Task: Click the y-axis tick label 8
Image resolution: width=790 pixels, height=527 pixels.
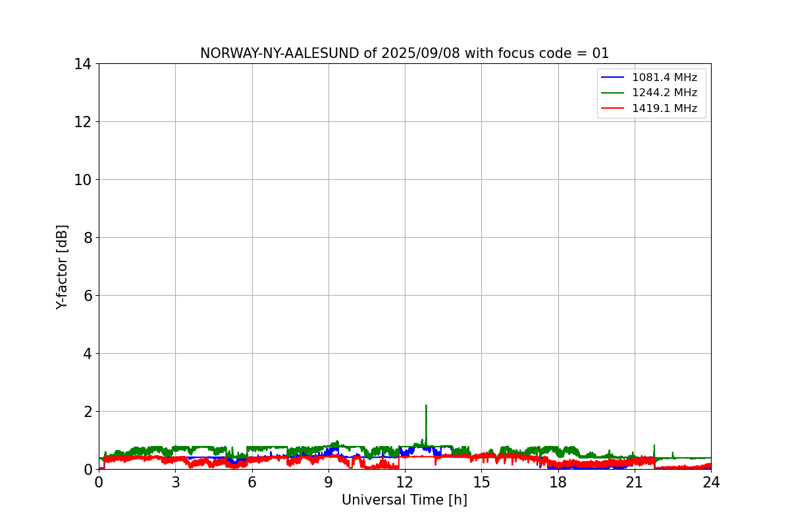Action: [x=88, y=238]
